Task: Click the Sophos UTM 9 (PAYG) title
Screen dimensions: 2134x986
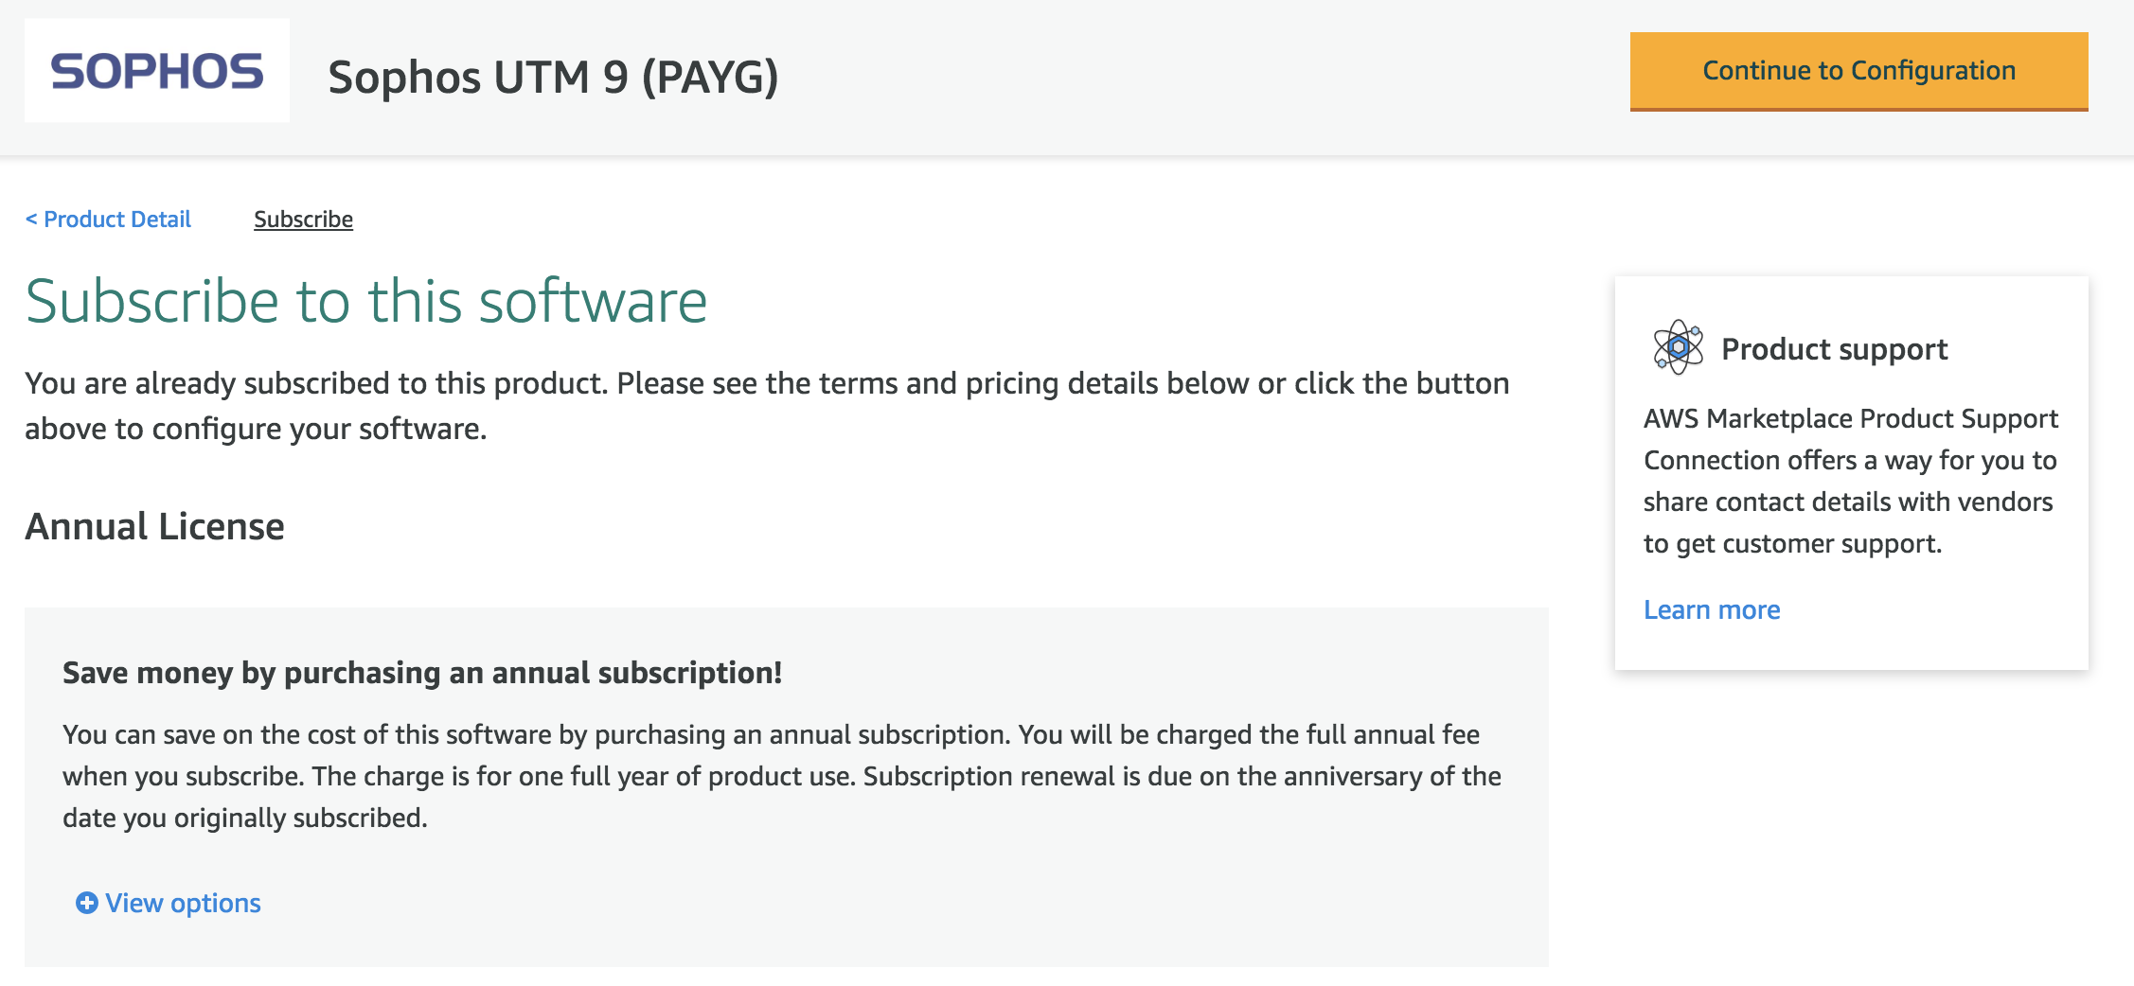Action: click(x=553, y=77)
